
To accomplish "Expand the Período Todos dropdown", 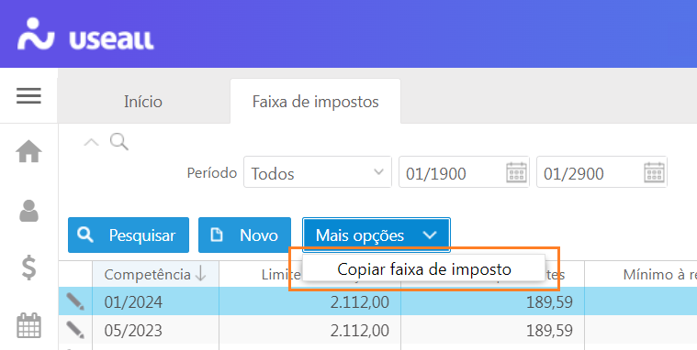I will pos(318,172).
